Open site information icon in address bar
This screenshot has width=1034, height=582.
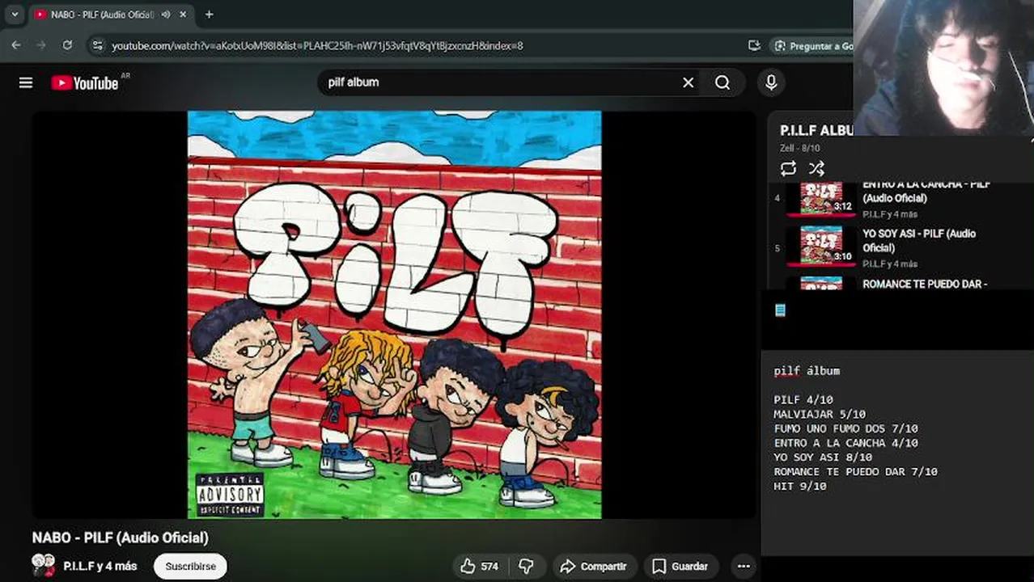pos(98,46)
